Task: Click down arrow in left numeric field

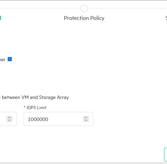Action: 9,120
